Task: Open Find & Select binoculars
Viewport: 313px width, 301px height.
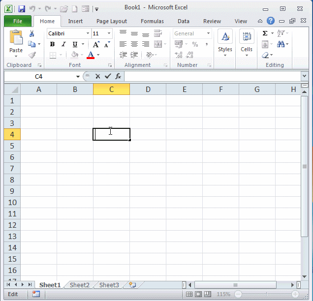Action: click(x=281, y=44)
